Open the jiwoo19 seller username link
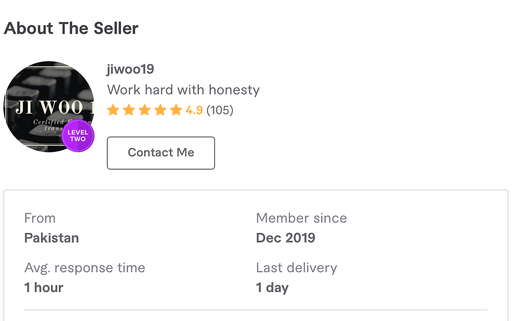The image size is (532, 321). coord(131,69)
